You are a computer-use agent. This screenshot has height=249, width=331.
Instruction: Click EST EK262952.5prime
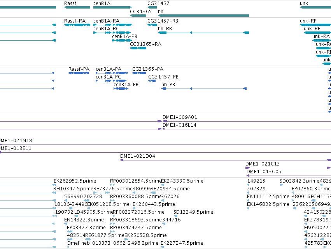coord(75,181)
